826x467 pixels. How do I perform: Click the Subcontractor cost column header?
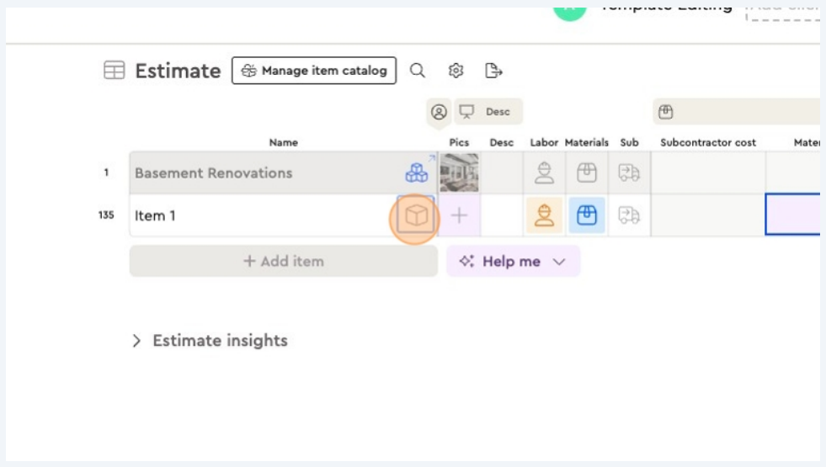707,143
